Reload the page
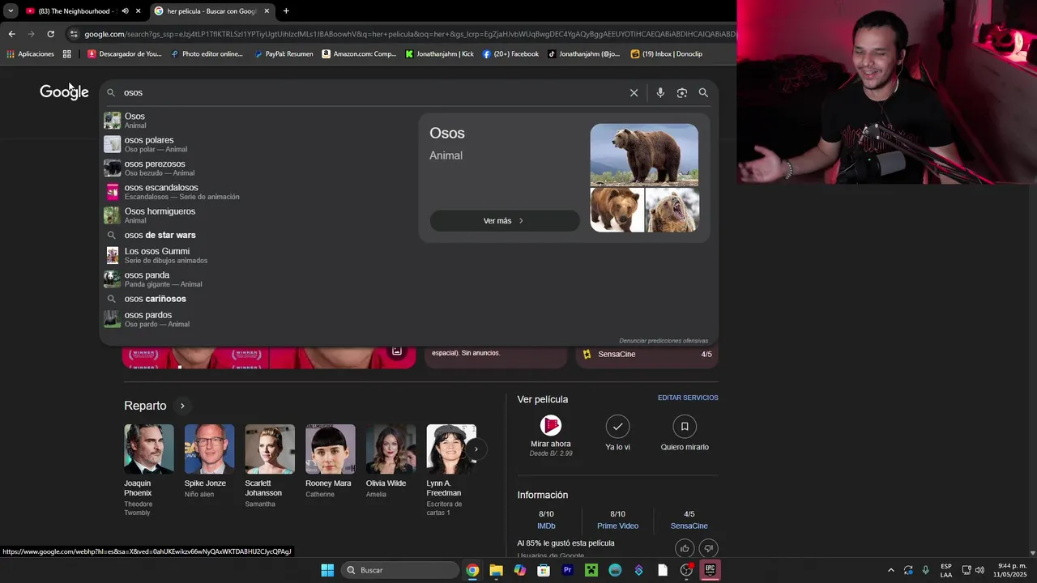This screenshot has height=583, width=1037. (50, 34)
